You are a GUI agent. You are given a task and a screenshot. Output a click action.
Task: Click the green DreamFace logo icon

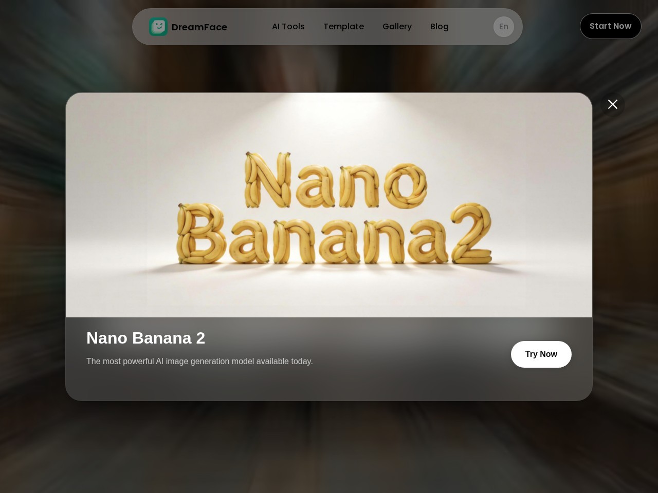(158, 27)
